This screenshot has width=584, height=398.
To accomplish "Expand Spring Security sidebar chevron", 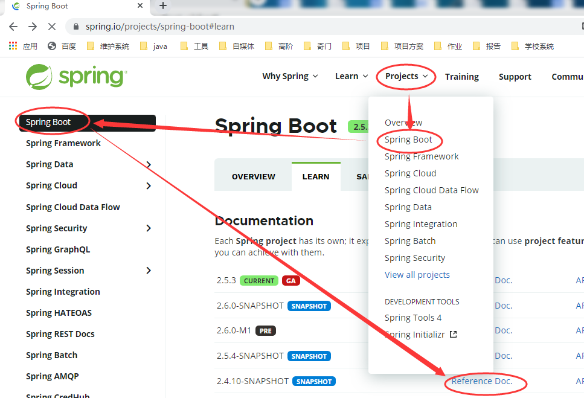I will pos(149,228).
